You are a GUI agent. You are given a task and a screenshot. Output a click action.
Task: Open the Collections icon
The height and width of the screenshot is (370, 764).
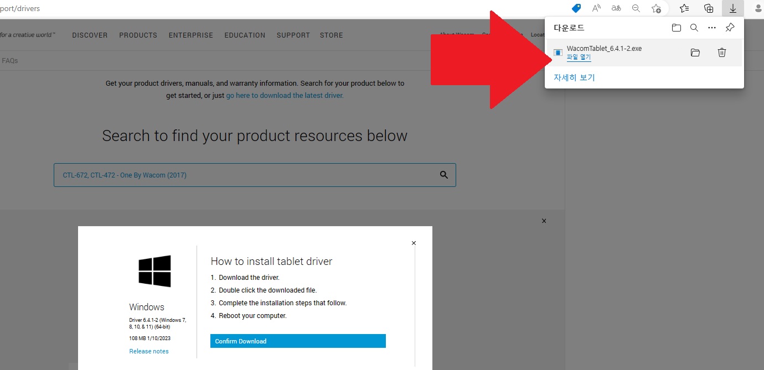point(709,8)
